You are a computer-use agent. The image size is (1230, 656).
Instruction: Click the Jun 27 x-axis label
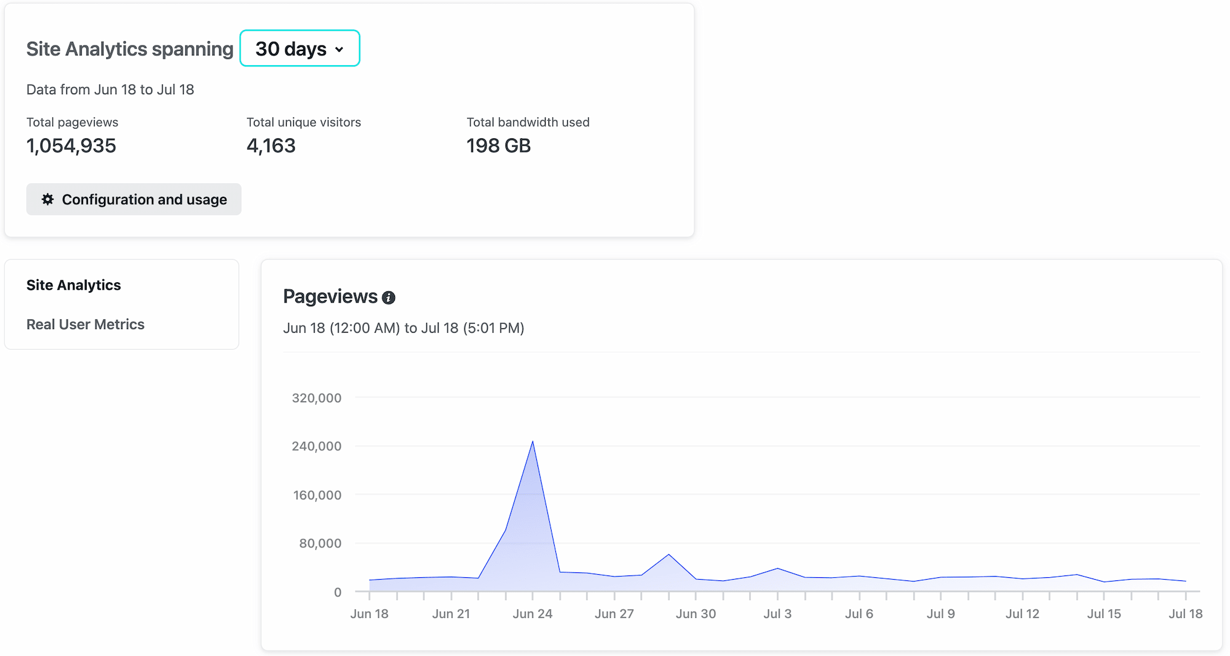tap(614, 614)
